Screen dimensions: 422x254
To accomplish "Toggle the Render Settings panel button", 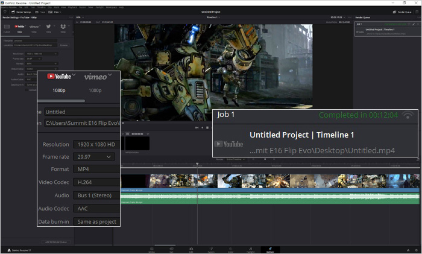I will pyautogui.click(x=22, y=11).
